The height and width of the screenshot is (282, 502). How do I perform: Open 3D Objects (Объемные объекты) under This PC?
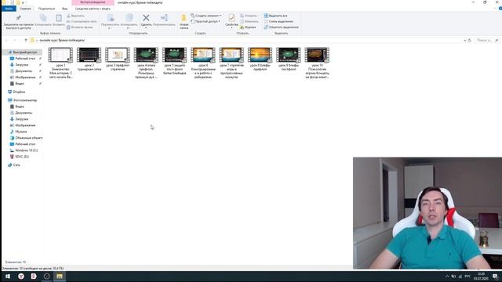click(x=28, y=138)
